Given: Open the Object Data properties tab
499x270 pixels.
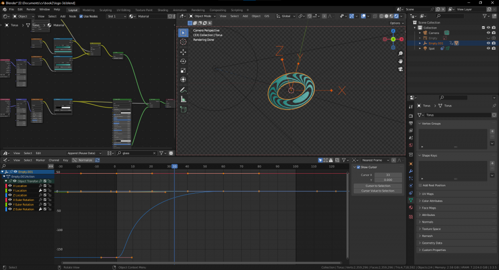Looking at the screenshot, I should 411,200.
